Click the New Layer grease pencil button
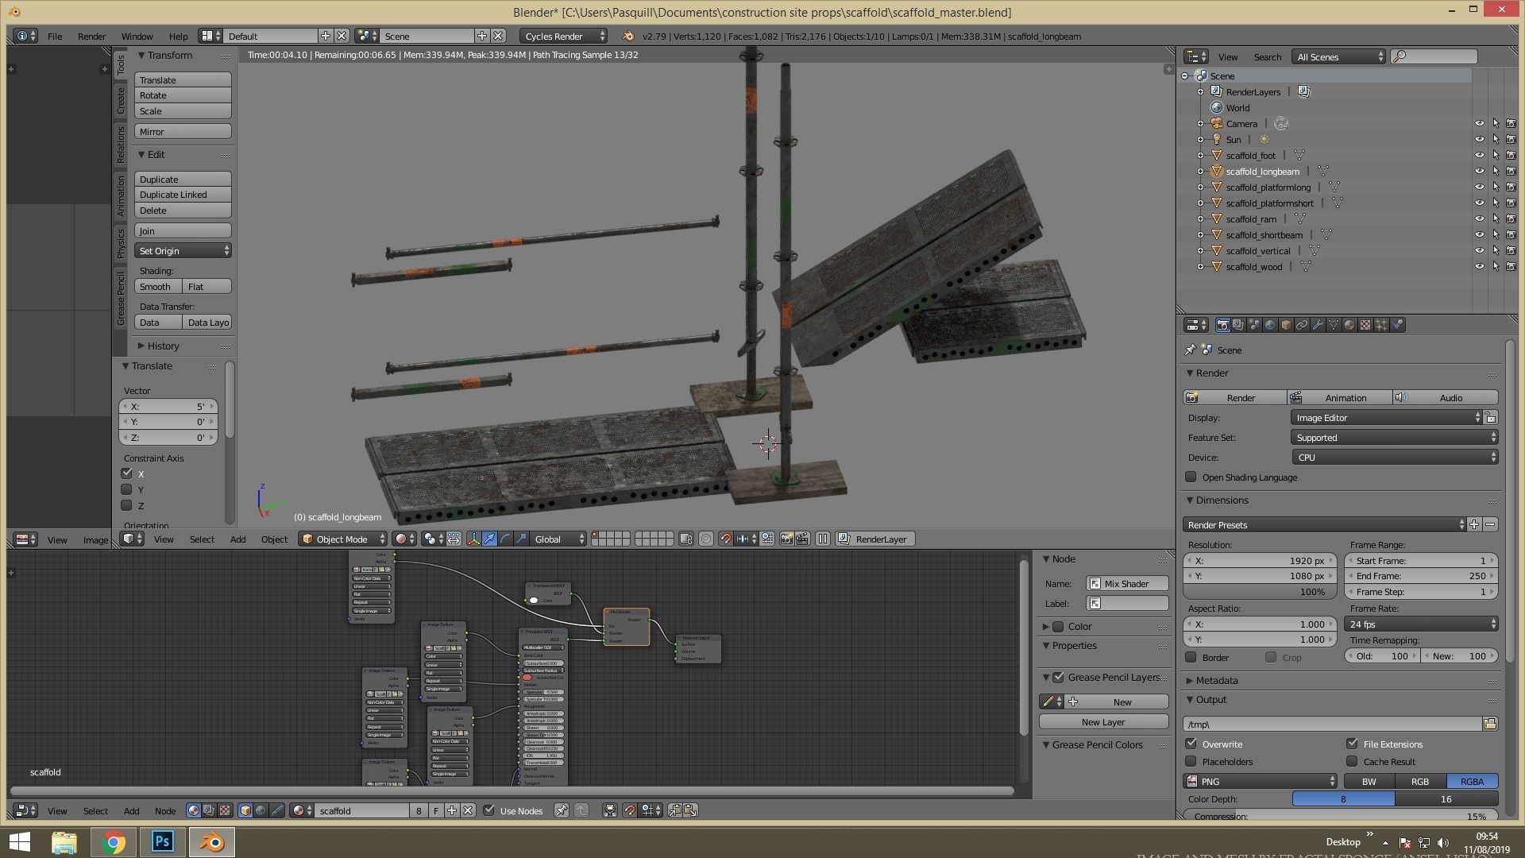This screenshot has width=1525, height=858. point(1103,721)
